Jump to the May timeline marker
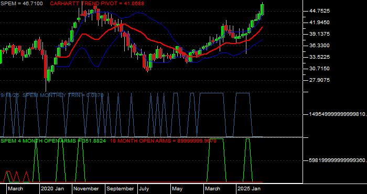367x194 pixels. tap(177, 189)
